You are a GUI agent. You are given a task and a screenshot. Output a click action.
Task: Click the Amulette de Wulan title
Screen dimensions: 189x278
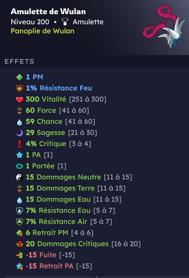pos(48,12)
